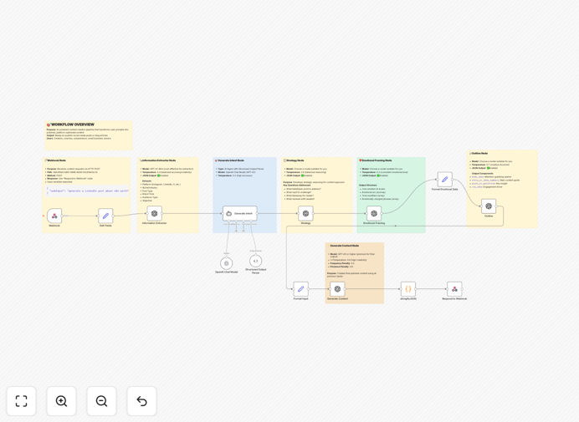
Task: Select the Webhook trigger node
Action: tap(54, 216)
